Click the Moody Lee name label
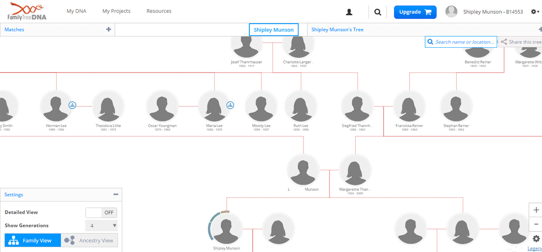Screen dimensions: 542x252 (x=261, y=126)
